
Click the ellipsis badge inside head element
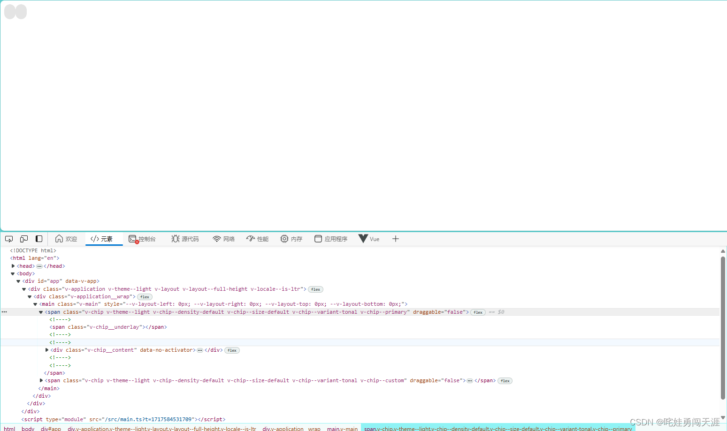pos(39,266)
